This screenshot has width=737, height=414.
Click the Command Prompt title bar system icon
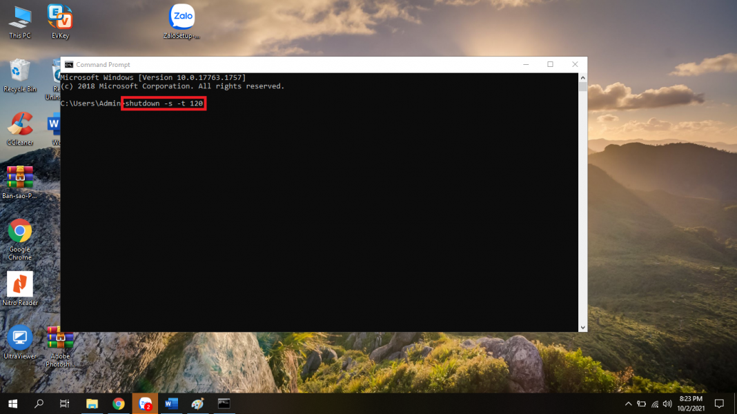click(68, 64)
